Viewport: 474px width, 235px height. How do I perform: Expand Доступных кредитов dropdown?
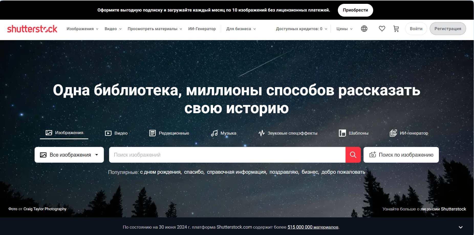pyautogui.click(x=301, y=29)
